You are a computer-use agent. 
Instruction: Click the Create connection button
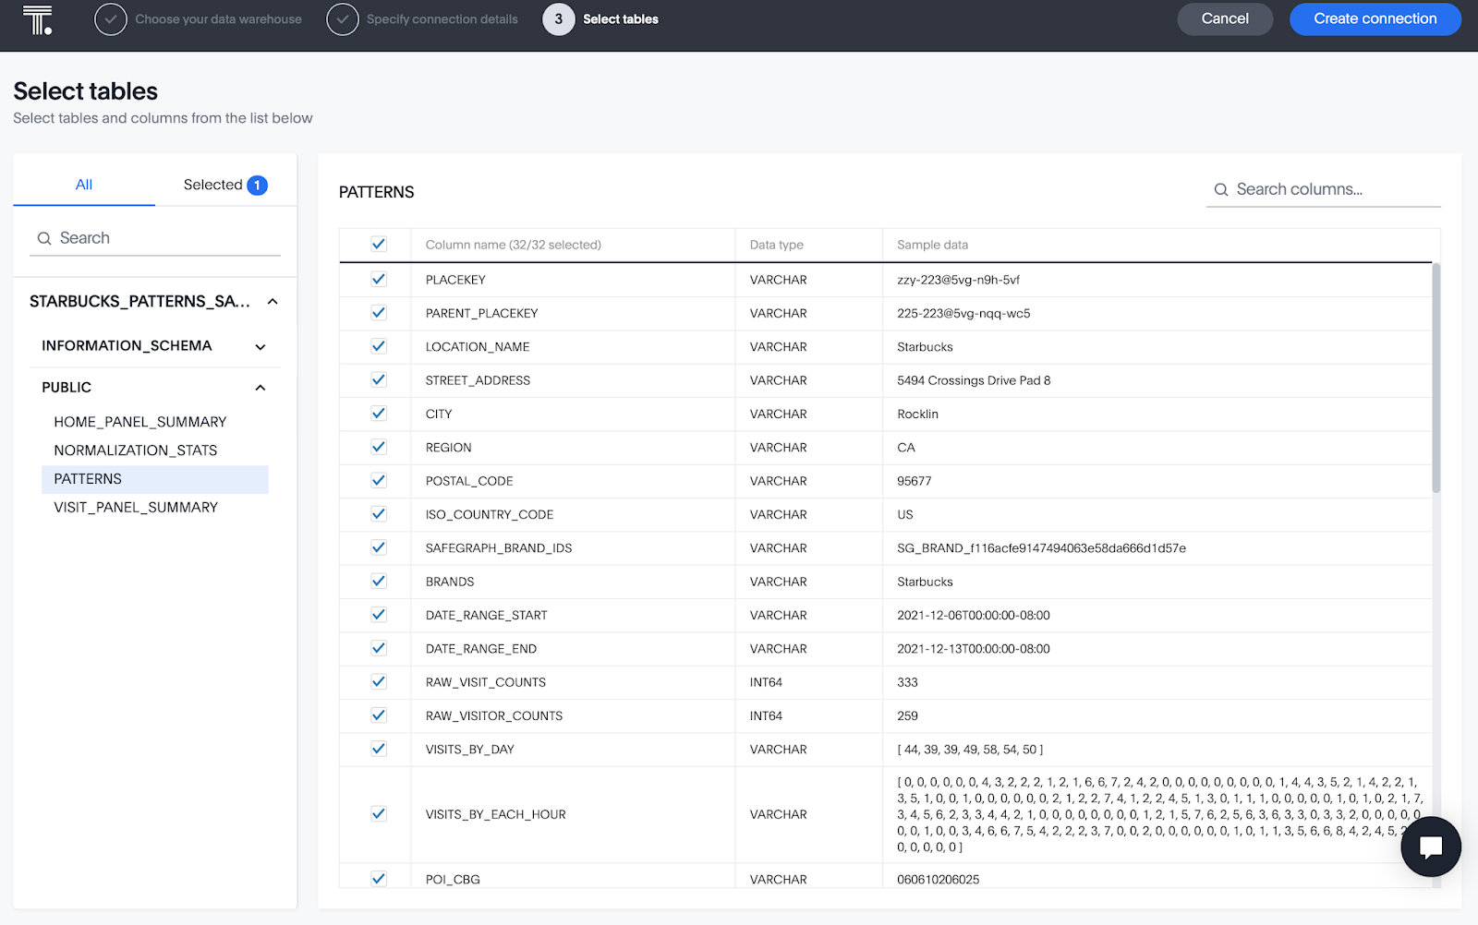pyautogui.click(x=1375, y=19)
